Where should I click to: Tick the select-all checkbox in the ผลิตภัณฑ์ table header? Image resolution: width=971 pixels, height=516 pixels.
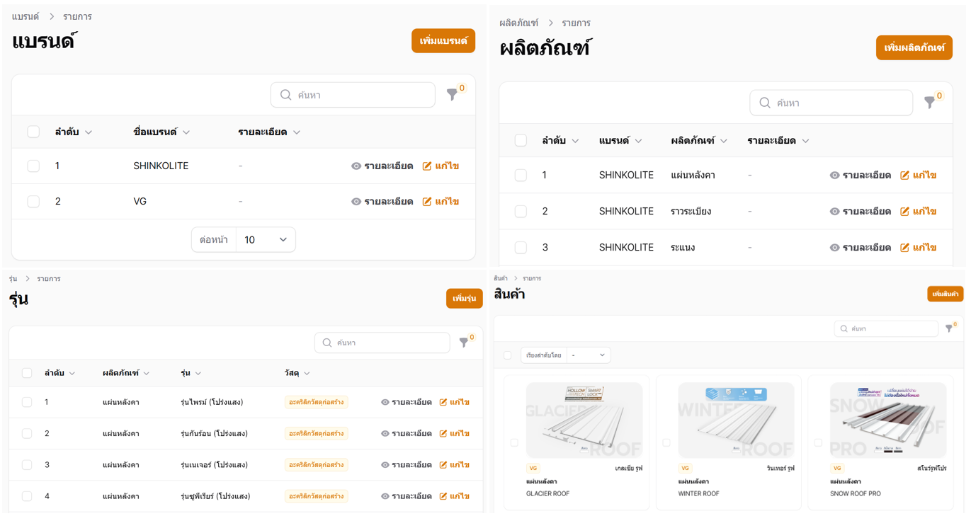point(521,140)
